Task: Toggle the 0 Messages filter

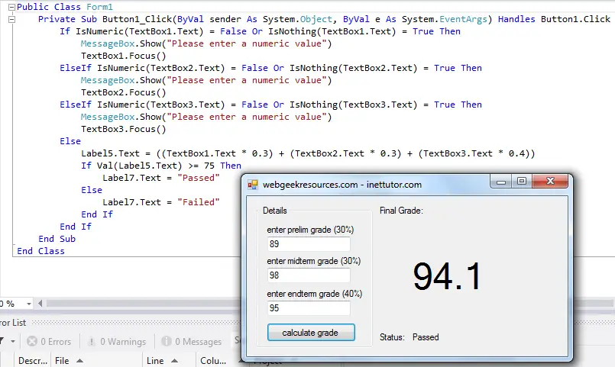Action: pos(192,342)
